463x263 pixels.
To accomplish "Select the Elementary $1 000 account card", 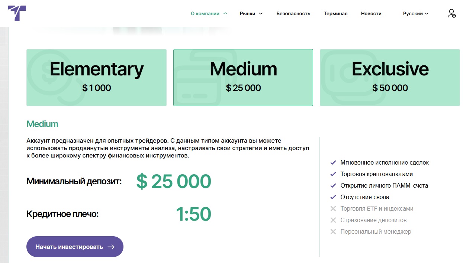I will point(96,78).
